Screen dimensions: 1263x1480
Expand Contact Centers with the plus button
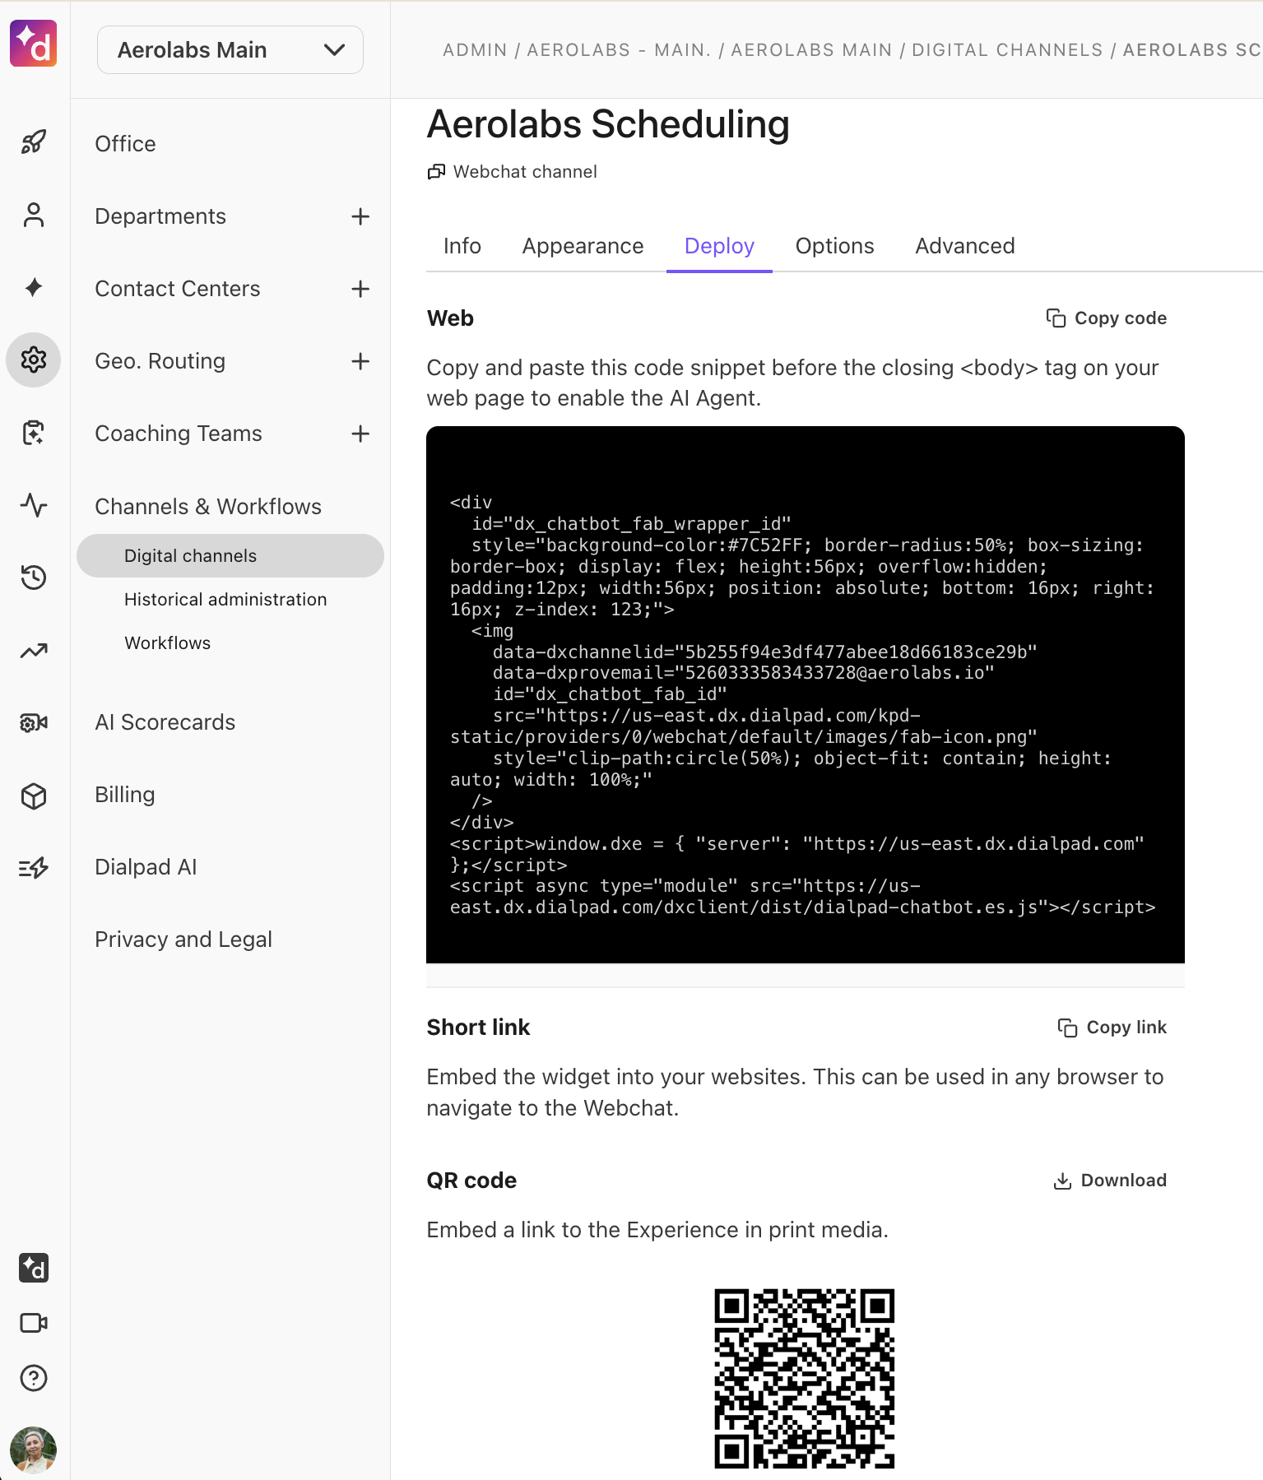pos(360,289)
